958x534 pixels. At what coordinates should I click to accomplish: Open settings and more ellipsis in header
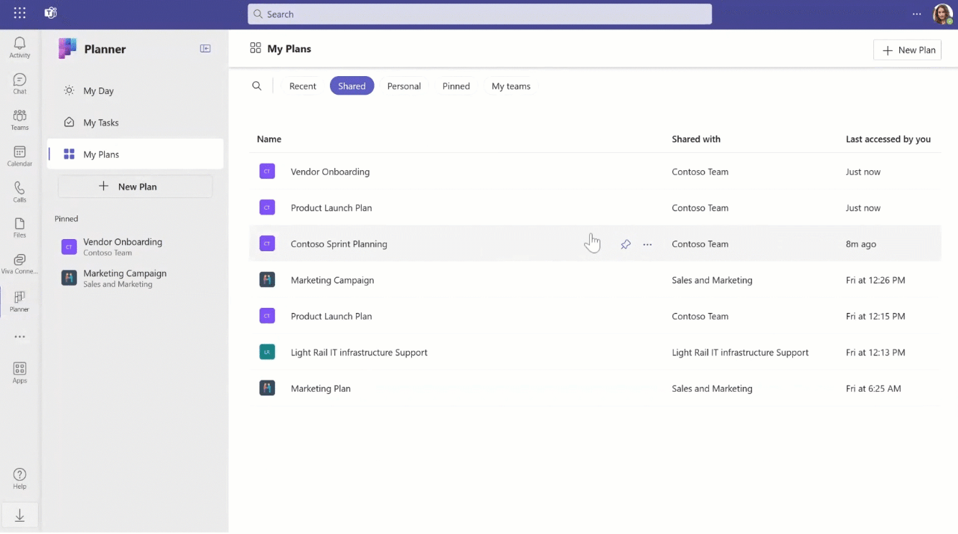click(916, 14)
